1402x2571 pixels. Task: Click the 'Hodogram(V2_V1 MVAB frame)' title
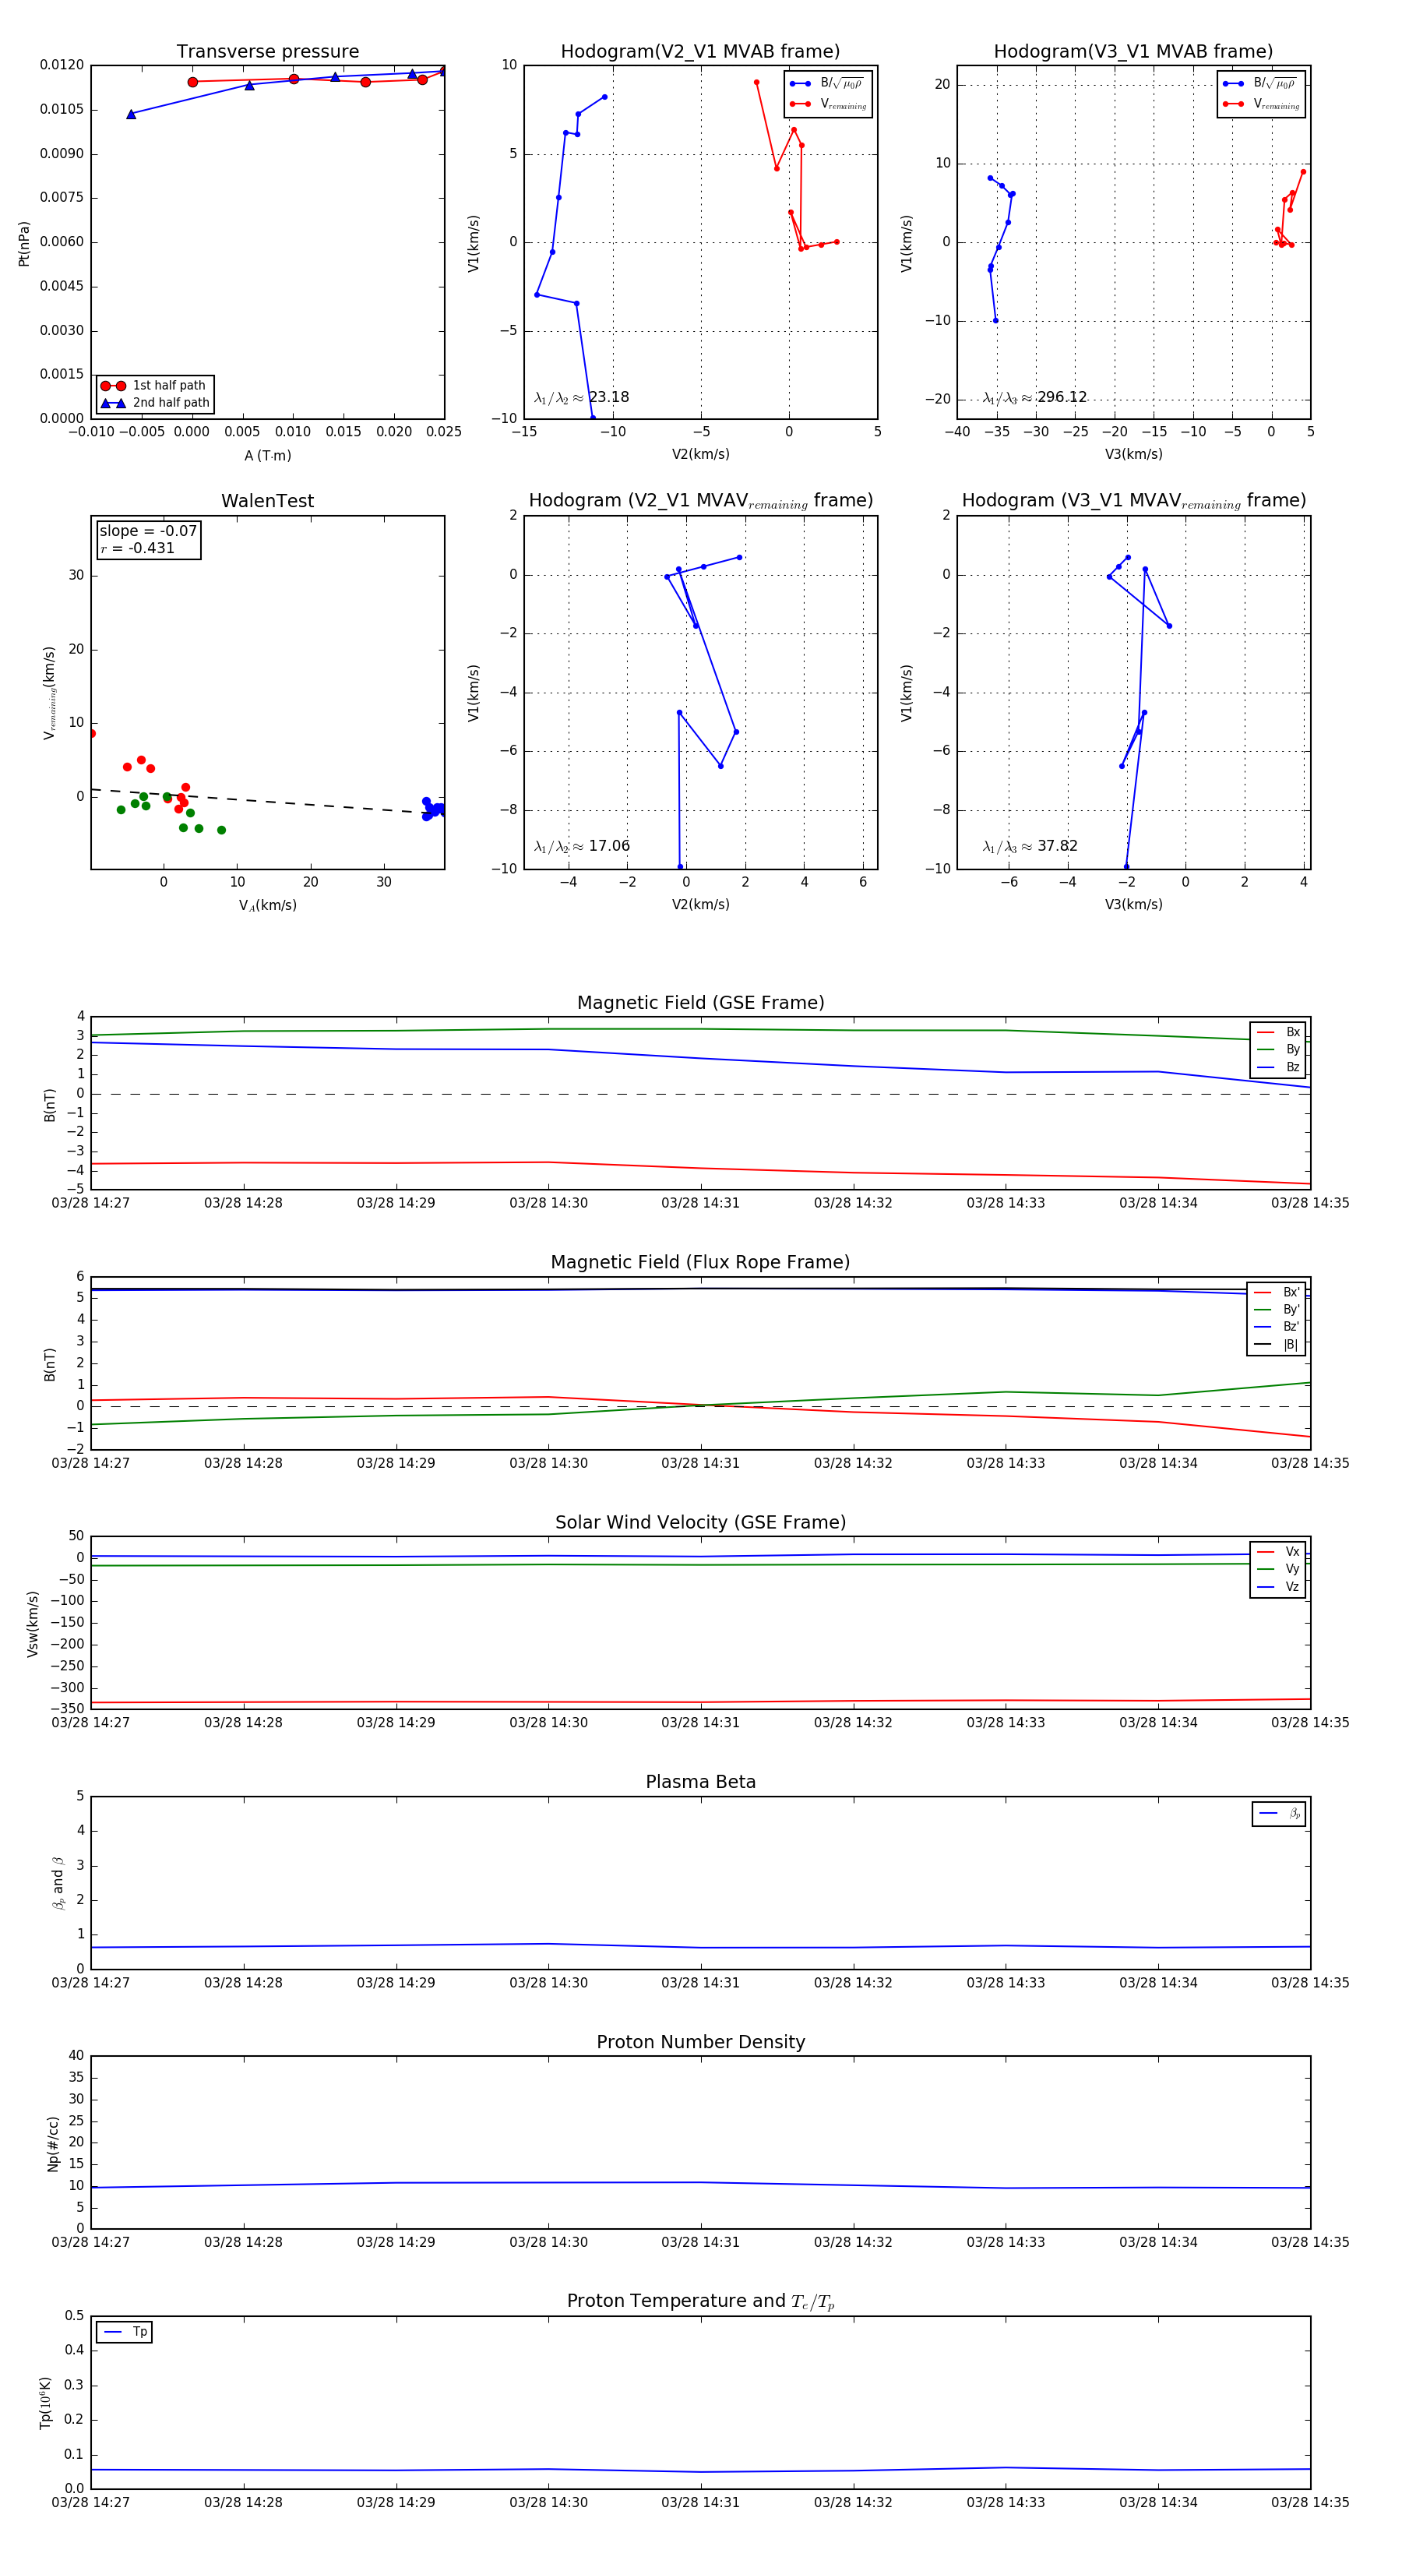click(699, 52)
